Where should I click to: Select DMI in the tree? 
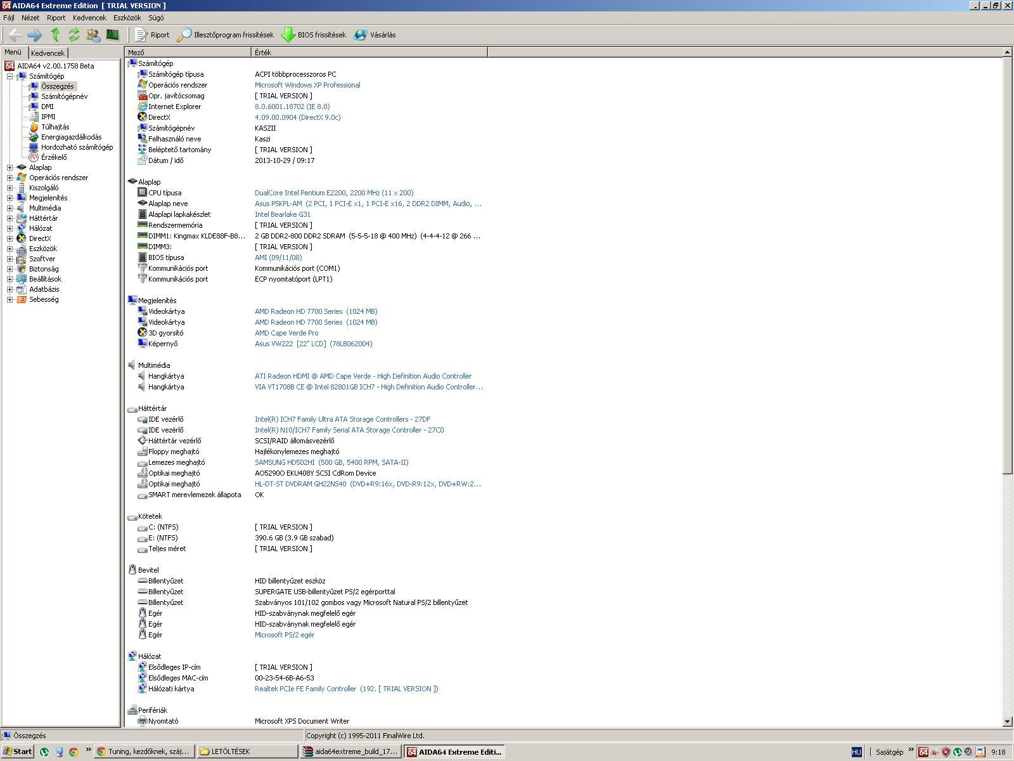click(48, 107)
